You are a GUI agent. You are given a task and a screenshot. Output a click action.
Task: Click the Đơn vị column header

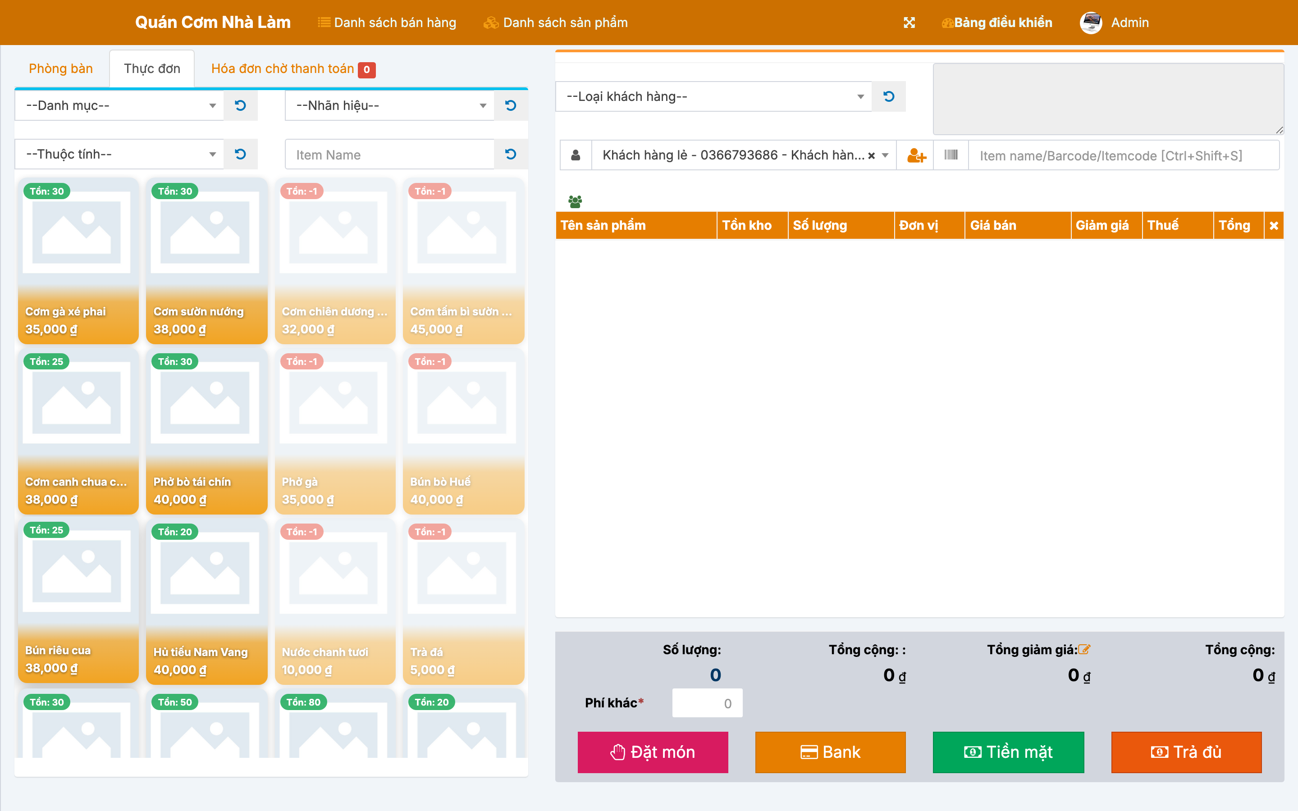tap(929, 226)
